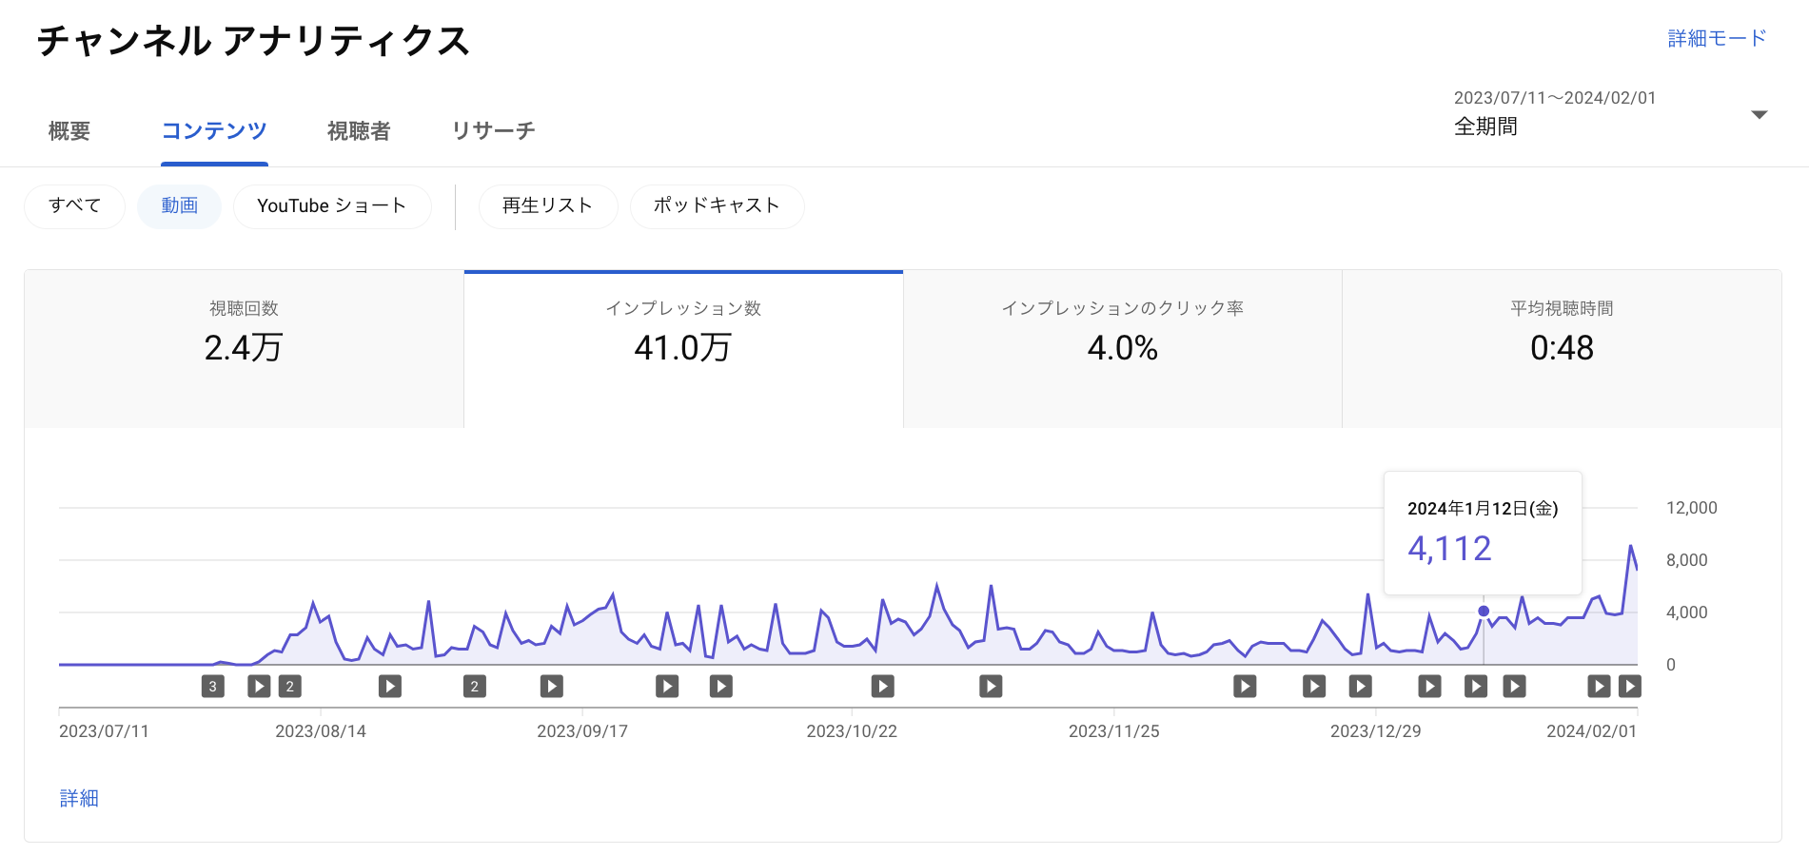This screenshot has height=855, width=1809.
Task: Click the 2024/02/01 axis date label
Action: pos(1591,731)
